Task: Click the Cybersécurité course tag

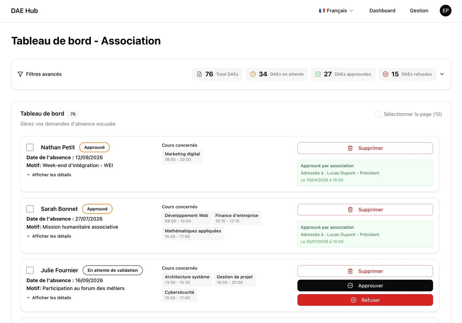Action: click(x=180, y=295)
